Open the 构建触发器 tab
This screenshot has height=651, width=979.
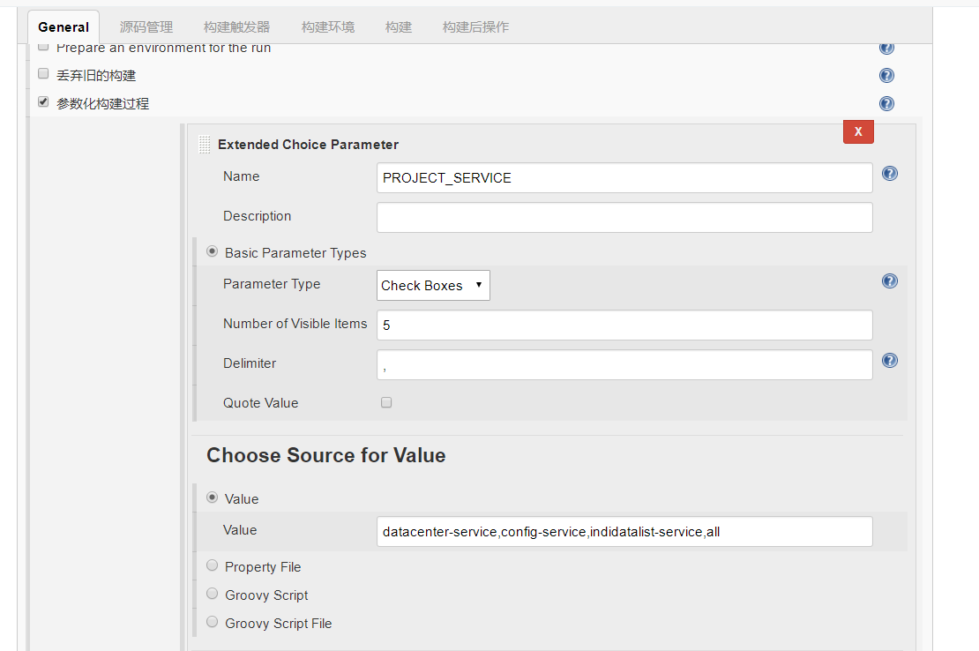[236, 27]
